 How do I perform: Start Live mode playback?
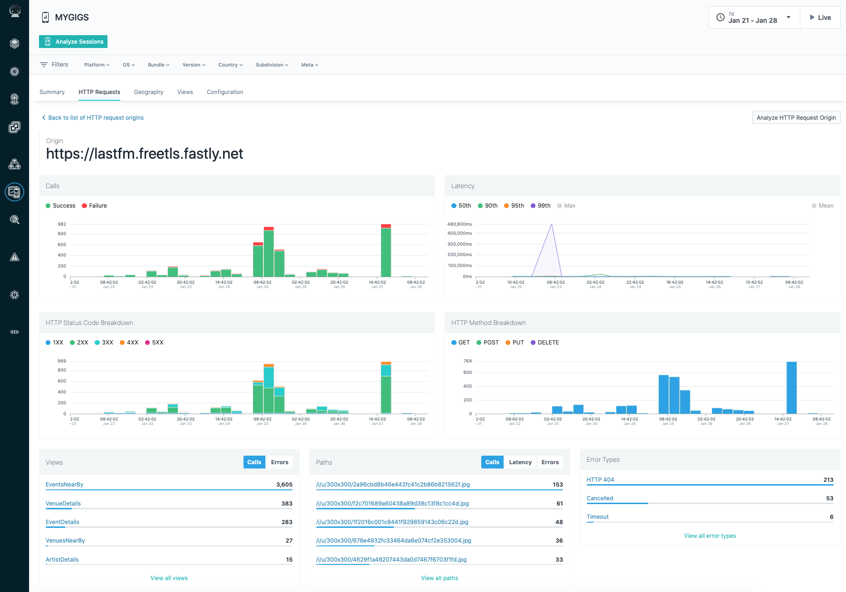[820, 18]
